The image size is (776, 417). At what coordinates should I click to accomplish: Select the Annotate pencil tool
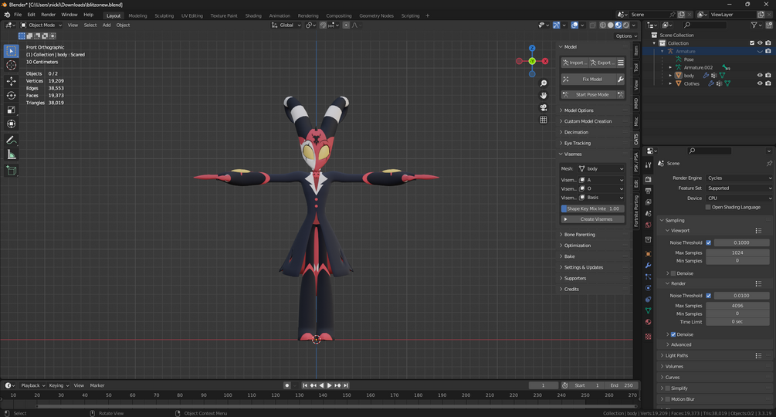click(12, 141)
